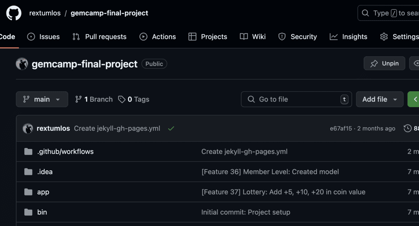The height and width of the screenshot is (226, 419).
Task: Expand the green Code button
Action: pyautogui.click(x=414, y=99)
